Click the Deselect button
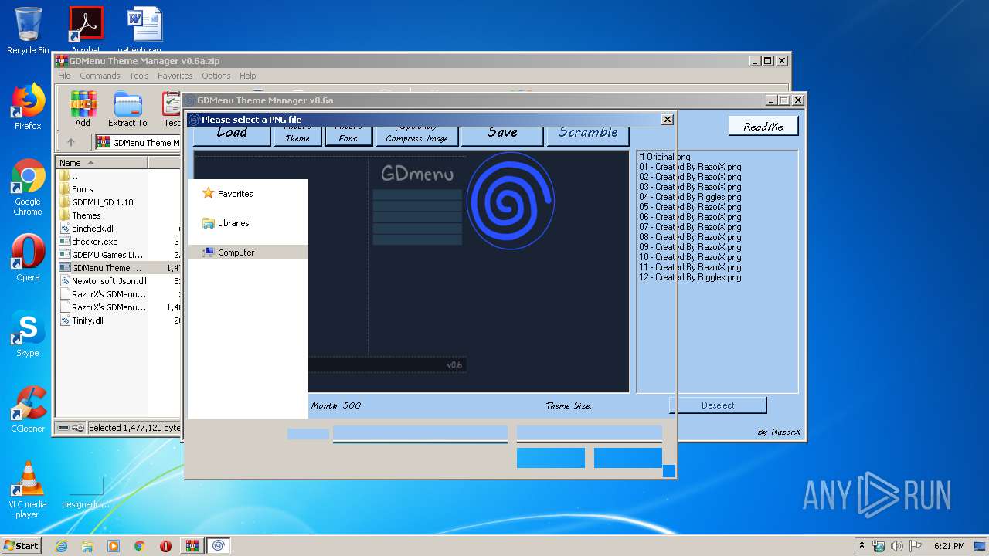 (x=718, y=405)
